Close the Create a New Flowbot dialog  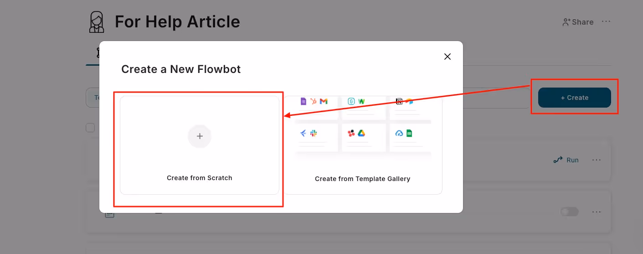pyautogui.click(x=448, y=57)
